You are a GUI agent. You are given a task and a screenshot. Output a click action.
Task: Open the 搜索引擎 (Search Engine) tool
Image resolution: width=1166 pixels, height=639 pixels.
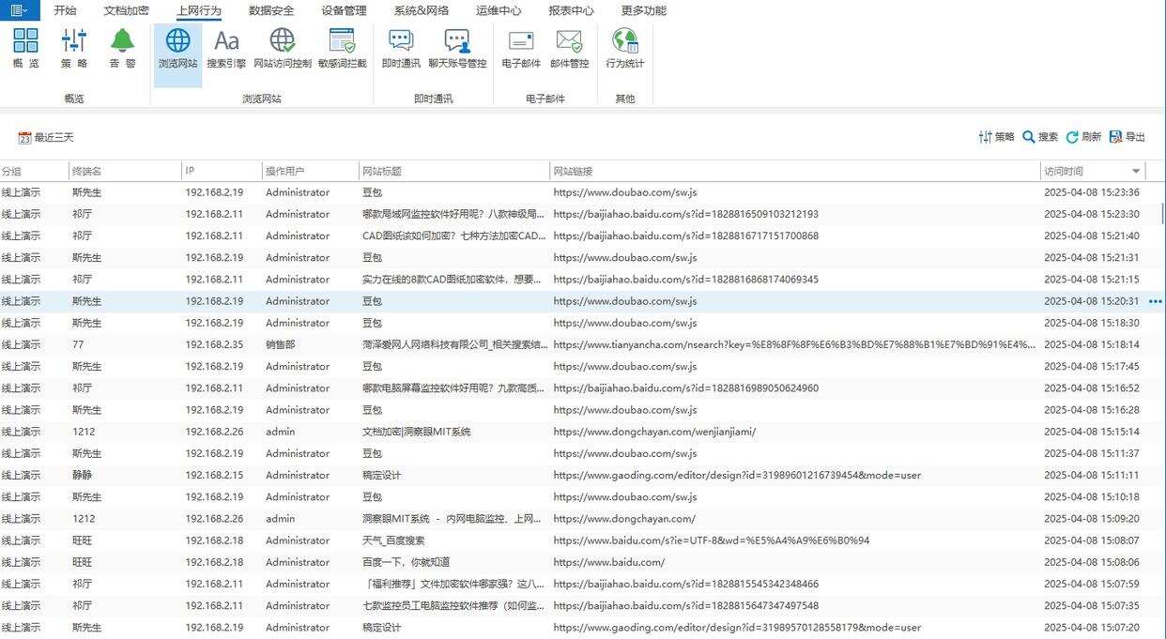click(225, 52)
